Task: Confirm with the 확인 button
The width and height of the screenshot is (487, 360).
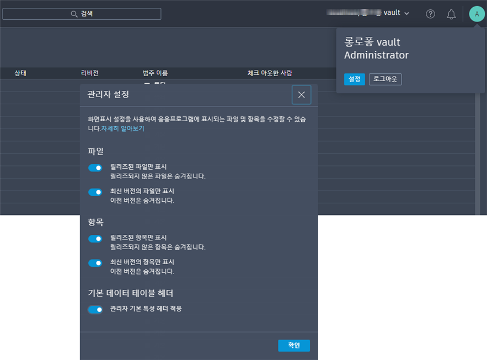Action: 294,346
